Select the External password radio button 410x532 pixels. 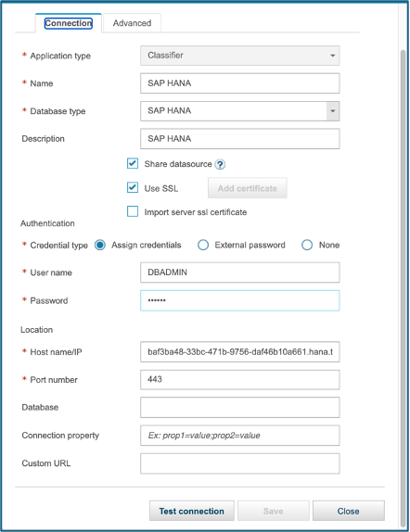pyautogui.click(x=203, y=245)
